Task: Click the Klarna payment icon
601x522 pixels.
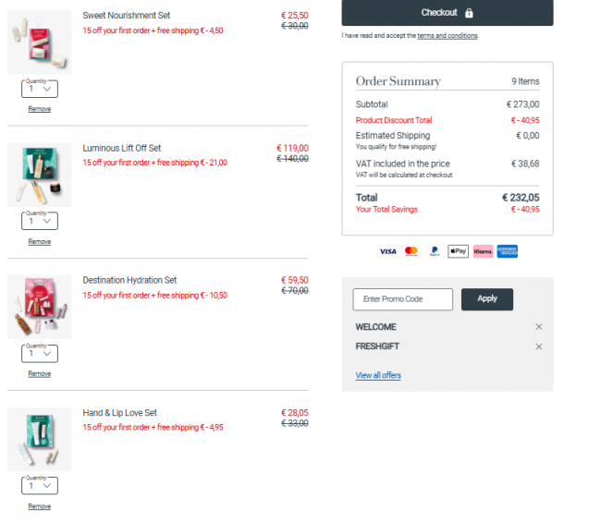Action: click(483, 251)
